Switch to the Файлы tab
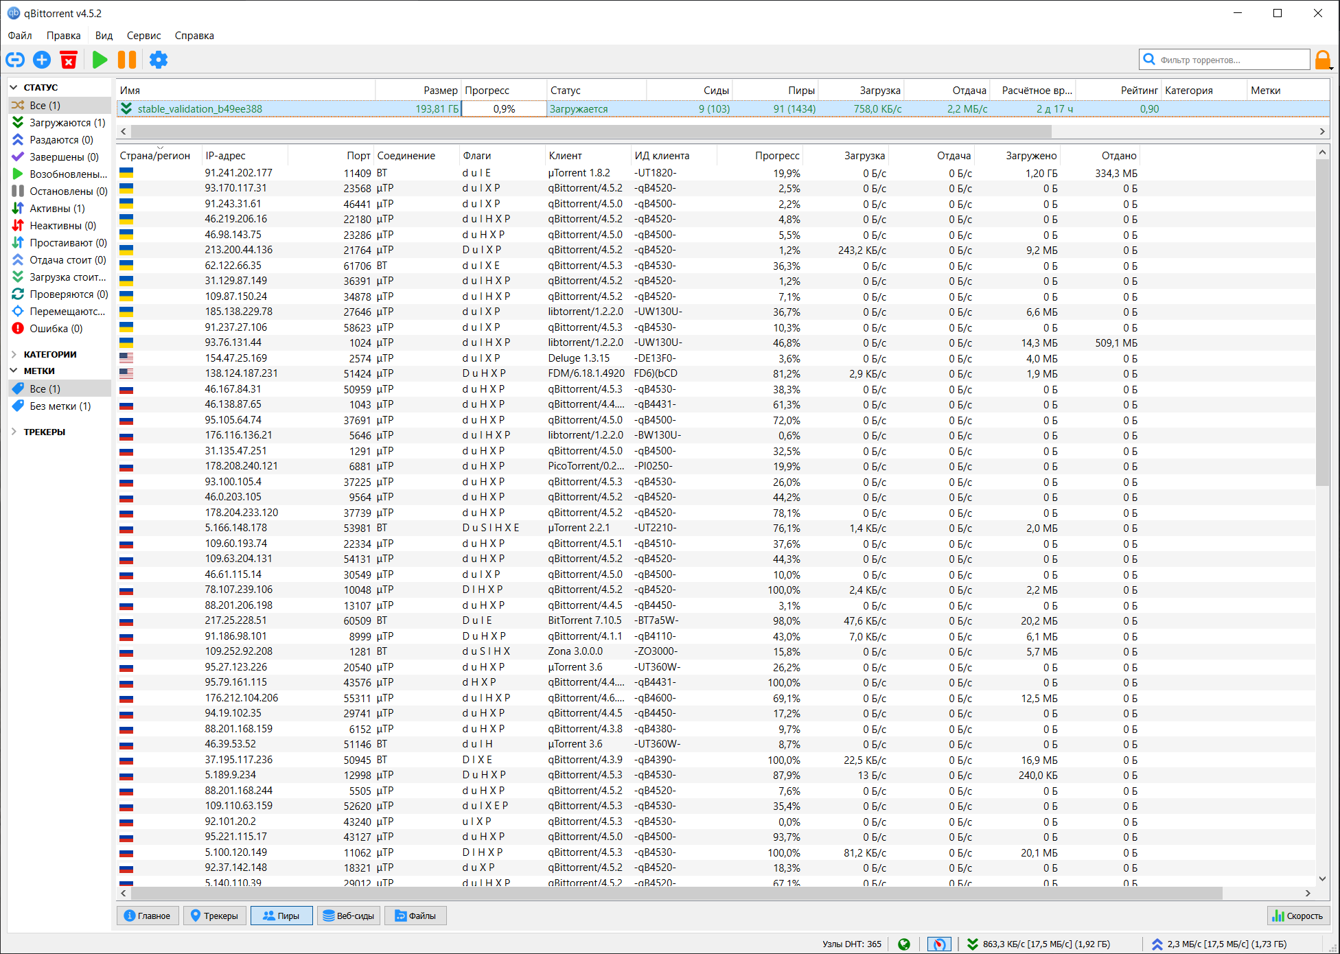 (416, 916)
